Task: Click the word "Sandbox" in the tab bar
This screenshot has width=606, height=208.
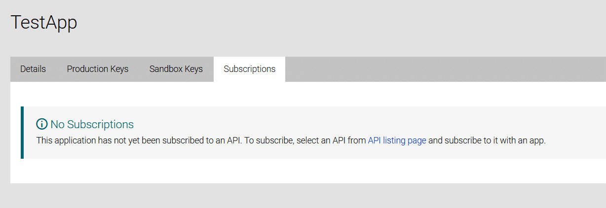Action: (166, 69)
